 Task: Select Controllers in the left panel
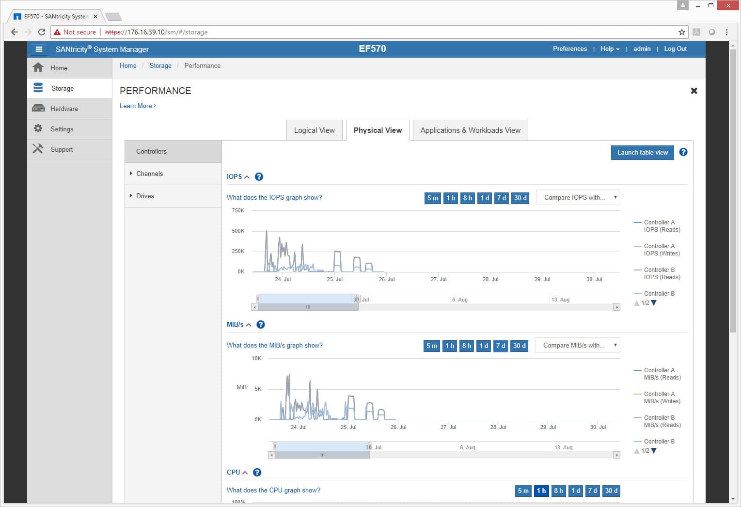coord(173,151)
